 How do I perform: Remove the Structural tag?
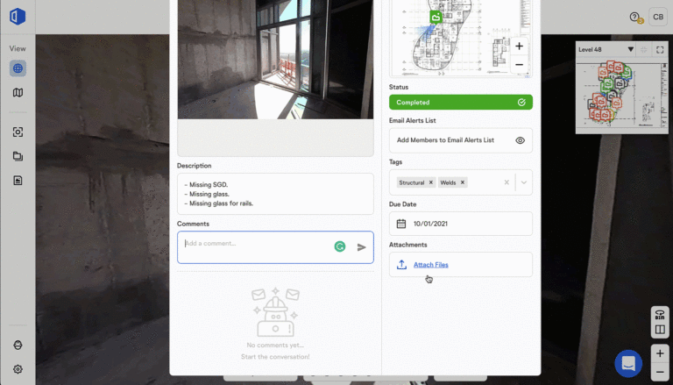pyautogui.click(x=431, y=182)
